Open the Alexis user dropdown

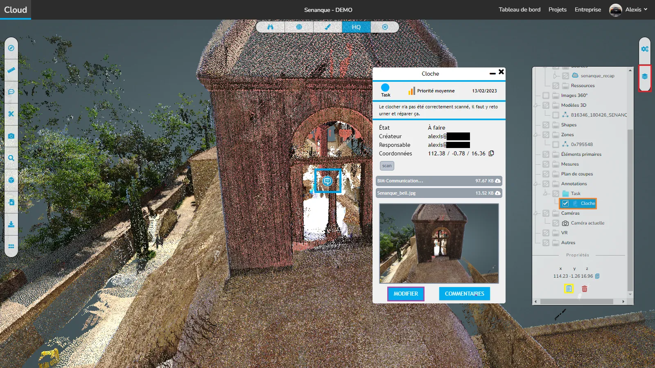636,9
